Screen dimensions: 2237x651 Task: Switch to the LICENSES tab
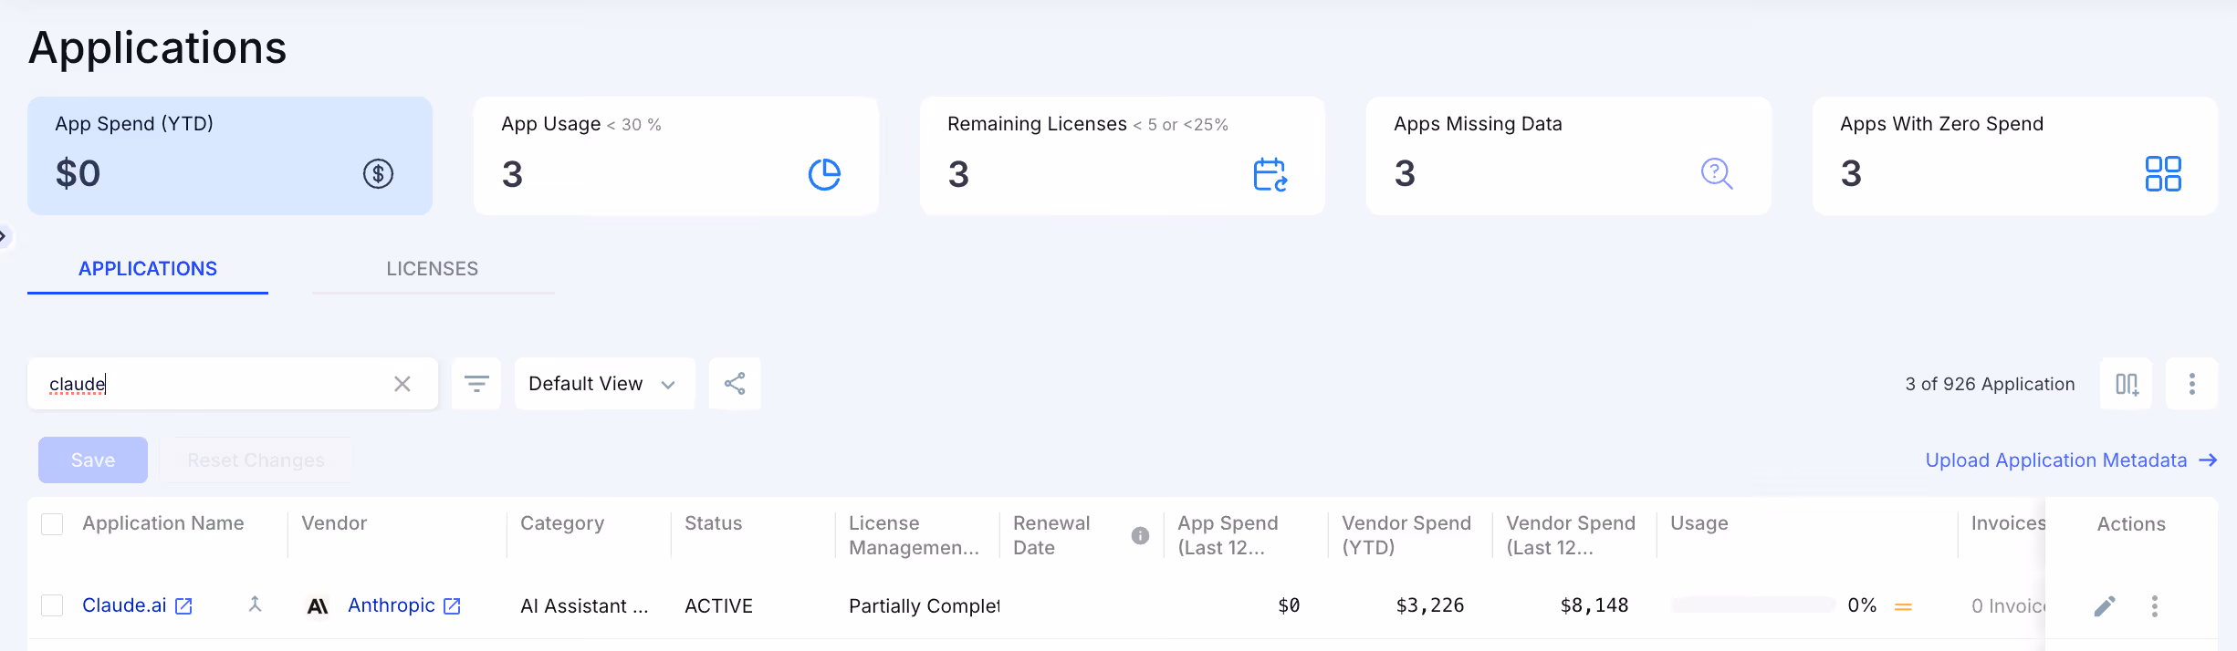433,269
